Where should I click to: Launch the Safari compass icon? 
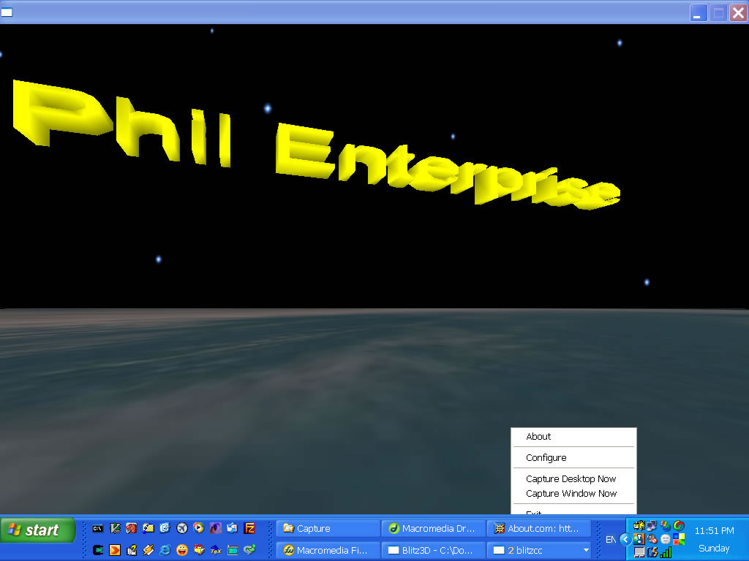pyautogui.click(x=182, y=528)
